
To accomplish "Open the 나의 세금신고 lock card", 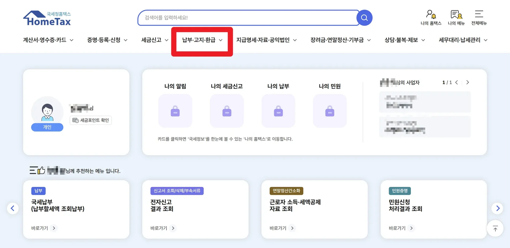I will pos(227,111).
